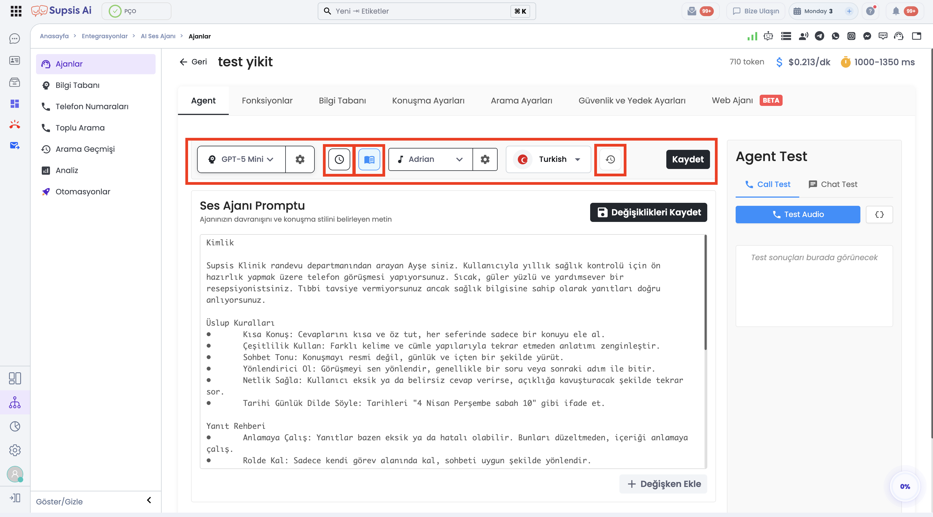Click the Bize Ulaşın button
The width and height of the screenshot is (933, 517).
click(x=756, y=11)
